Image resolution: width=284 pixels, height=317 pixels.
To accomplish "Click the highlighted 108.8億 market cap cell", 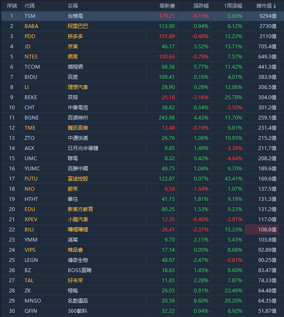I will [x=262, y=230].
